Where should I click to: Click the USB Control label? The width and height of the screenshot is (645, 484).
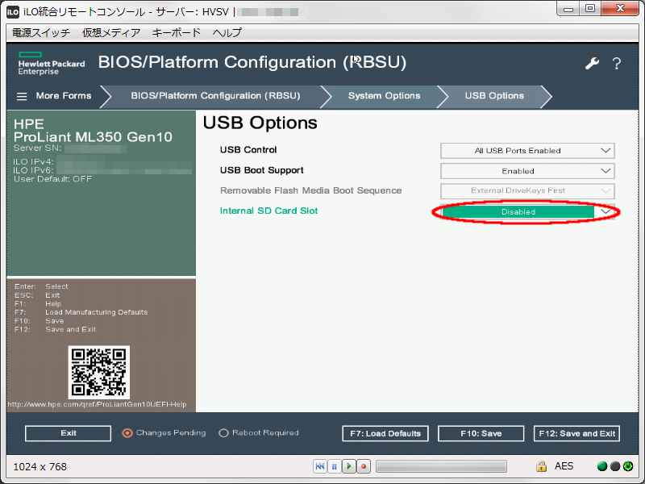(248, 150)
